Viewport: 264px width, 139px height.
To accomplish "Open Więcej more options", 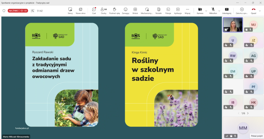I will (x=187, y=11).
